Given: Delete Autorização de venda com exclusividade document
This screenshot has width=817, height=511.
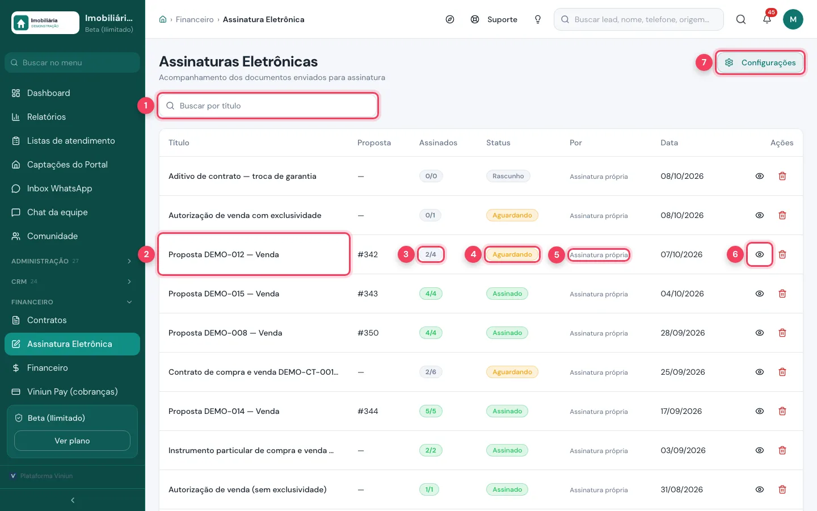Looking at the screenshot, I should pyautogui.click(x=782, y=215).
